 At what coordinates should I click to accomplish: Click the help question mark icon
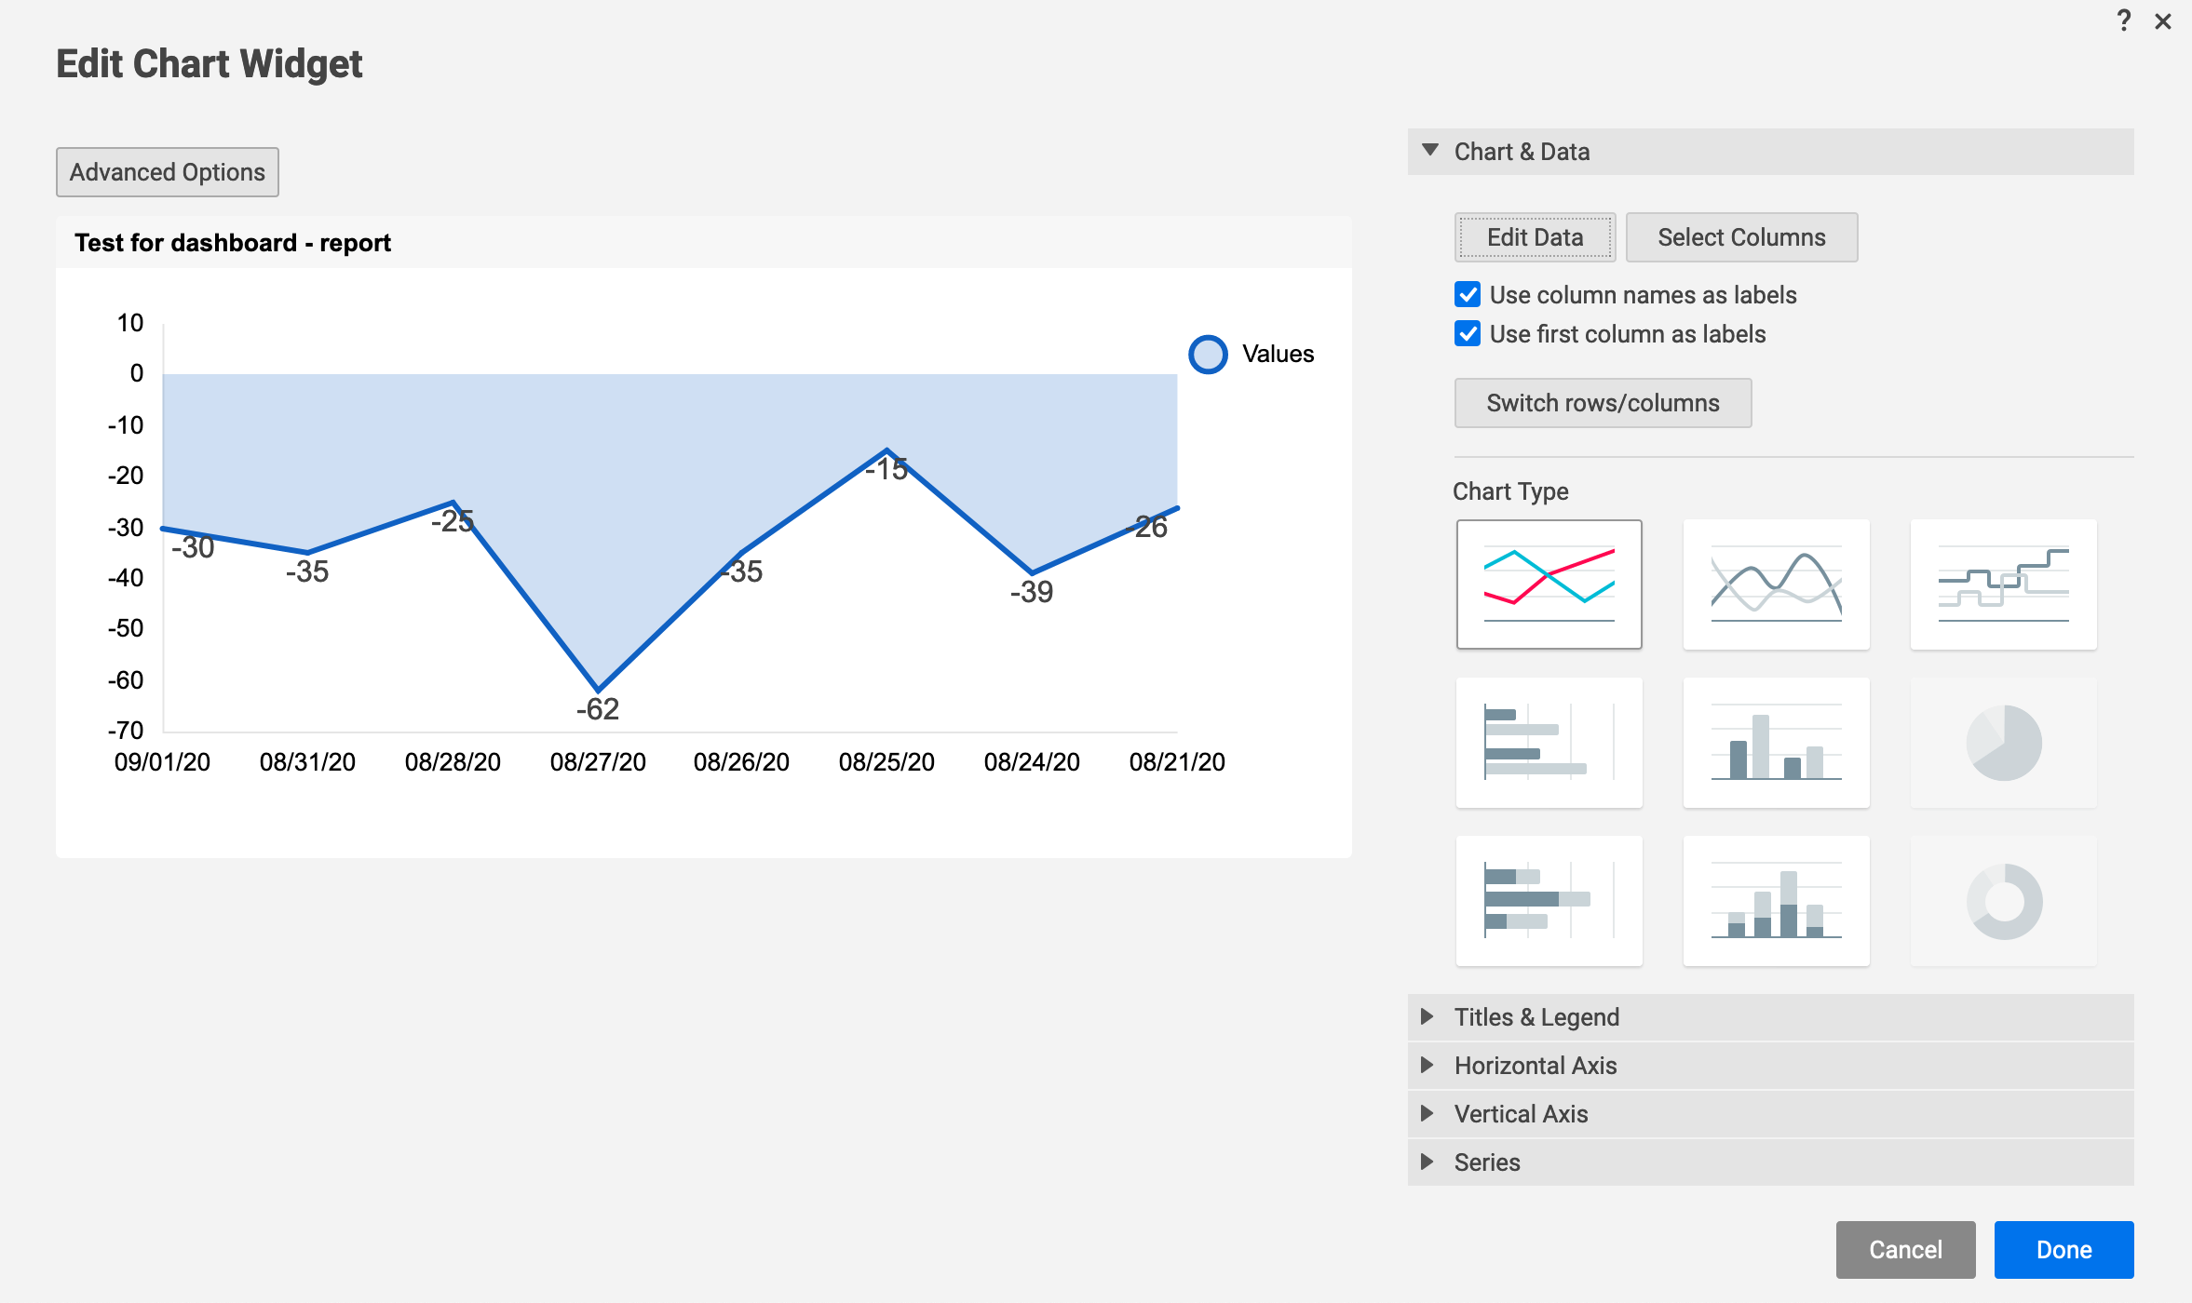2123,20
